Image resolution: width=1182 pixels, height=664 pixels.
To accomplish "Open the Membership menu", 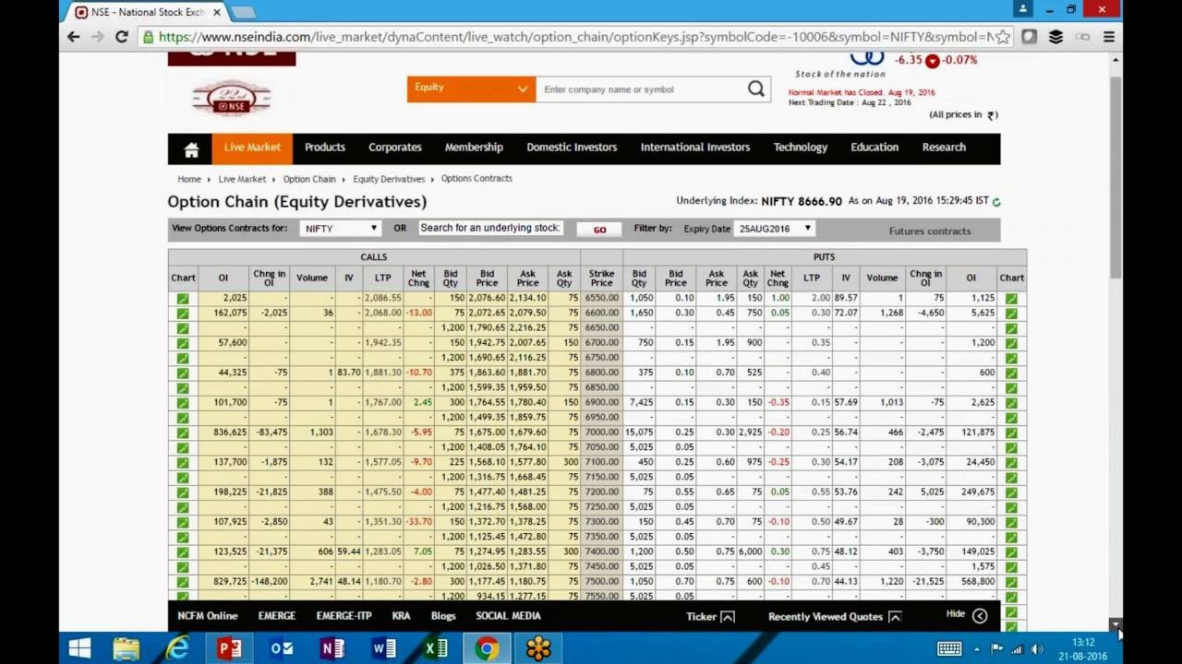I will 474,148.
